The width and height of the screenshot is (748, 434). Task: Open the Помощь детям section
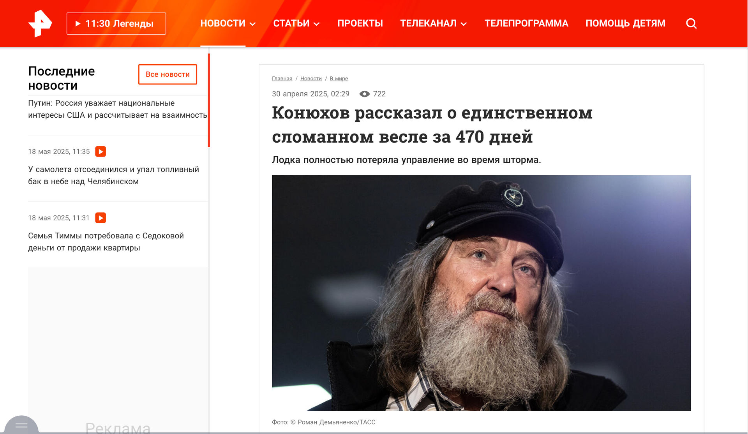click(x=625, y=23)
